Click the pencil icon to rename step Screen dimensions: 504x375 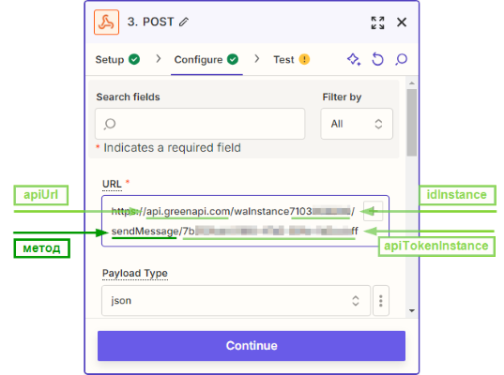click(184, 22)
